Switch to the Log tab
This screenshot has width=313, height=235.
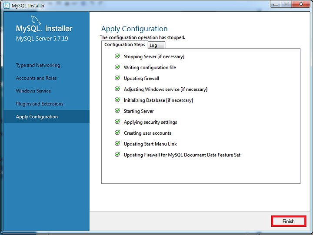click(156, 45)
